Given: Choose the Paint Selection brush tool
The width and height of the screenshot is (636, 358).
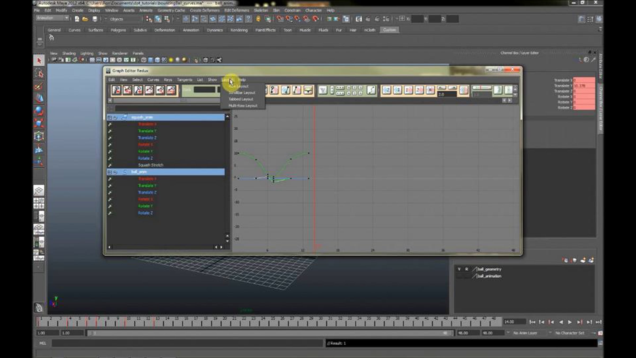Looking at the screenshot, I should click(x=39, y=86).
